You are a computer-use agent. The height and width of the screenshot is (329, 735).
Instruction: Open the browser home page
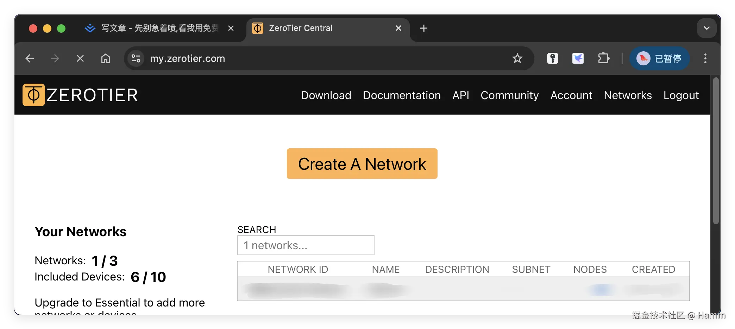coord(106,58)
